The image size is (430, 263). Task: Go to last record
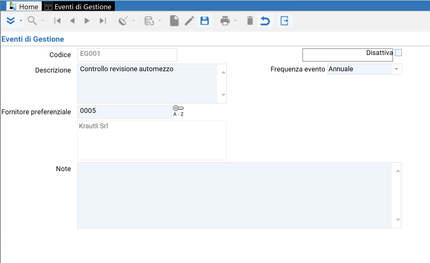103,21
